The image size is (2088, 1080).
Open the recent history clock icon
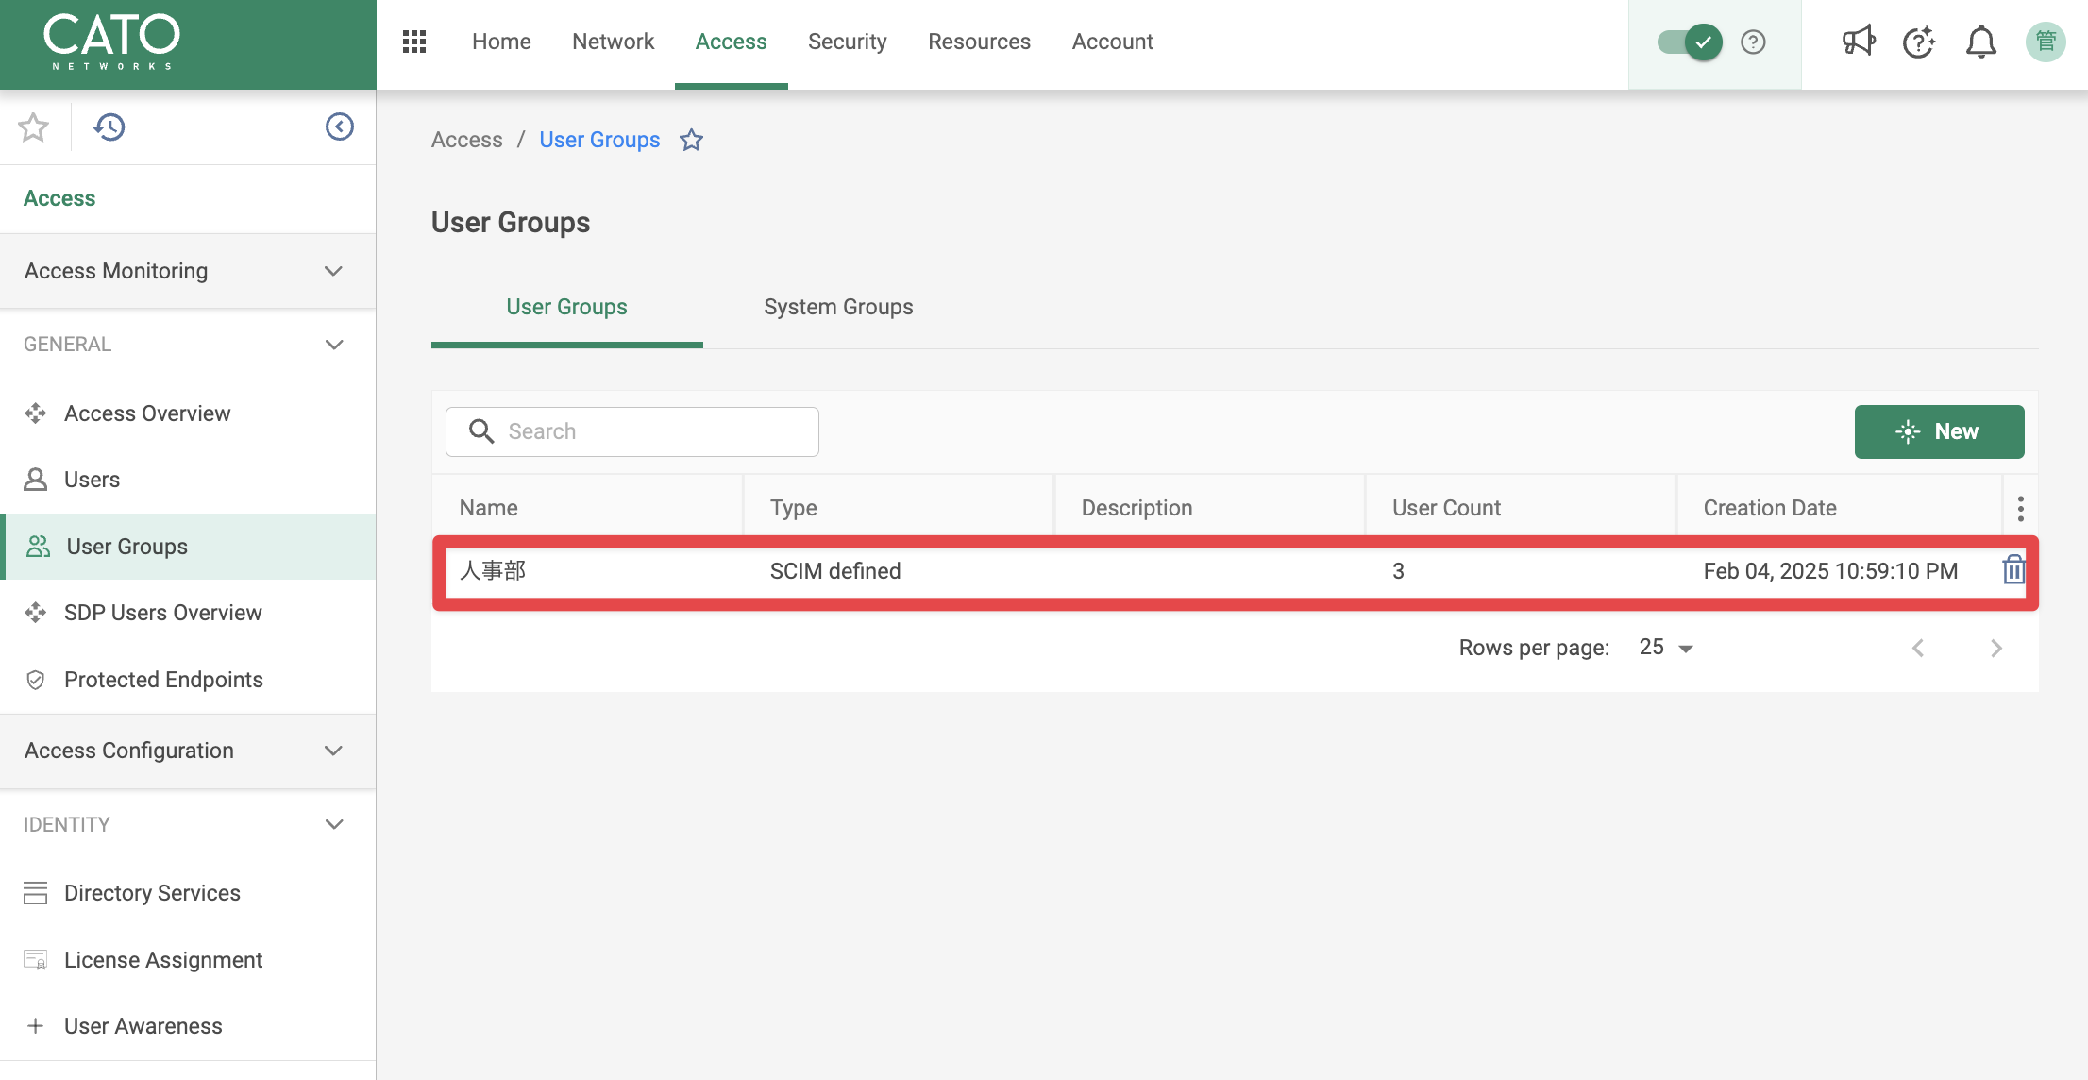pos(109,127)
